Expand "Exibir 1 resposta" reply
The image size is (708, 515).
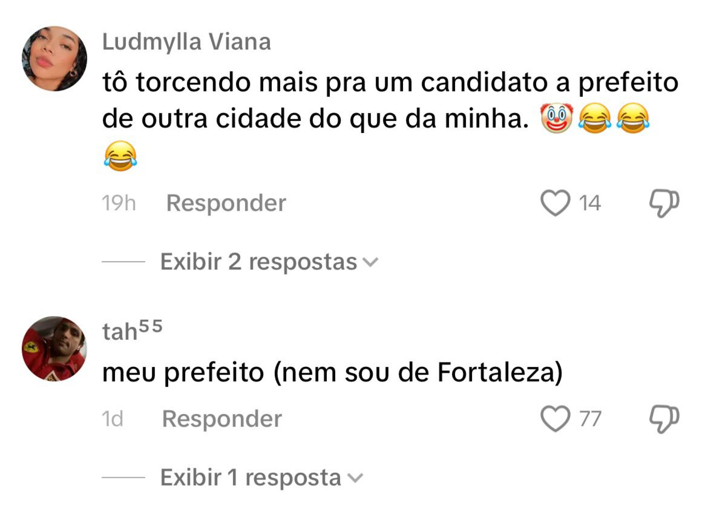tap(250, 478)
